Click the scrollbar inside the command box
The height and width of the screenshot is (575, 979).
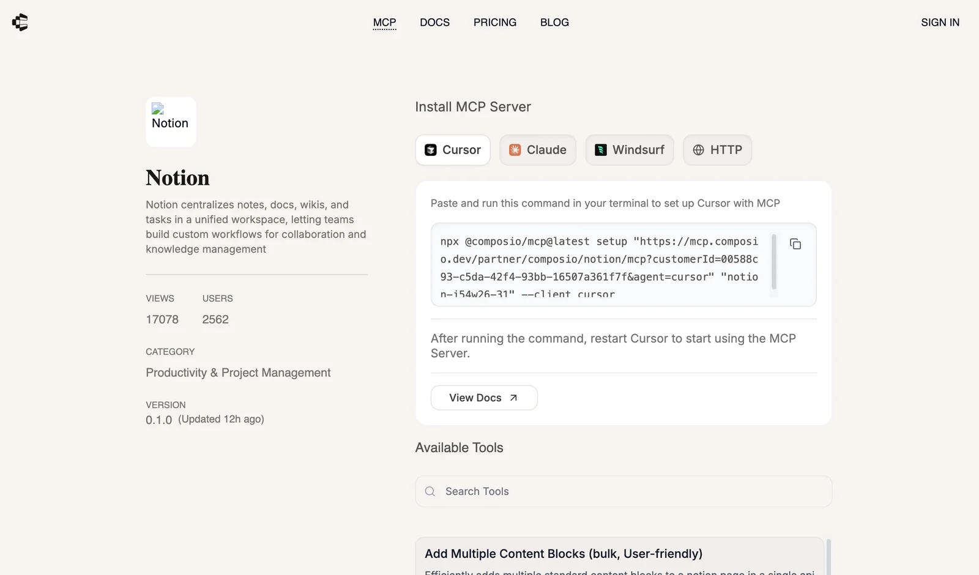(774, 262)
